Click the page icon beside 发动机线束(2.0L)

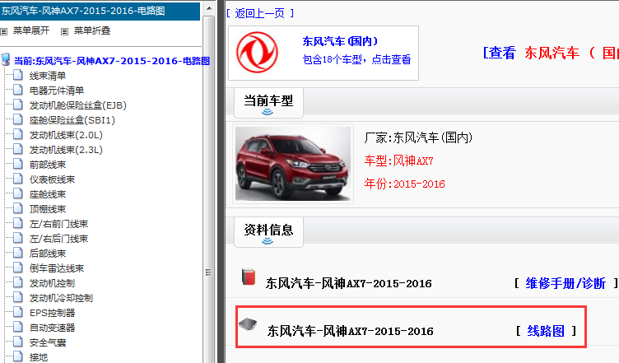(x=18, y=134)
